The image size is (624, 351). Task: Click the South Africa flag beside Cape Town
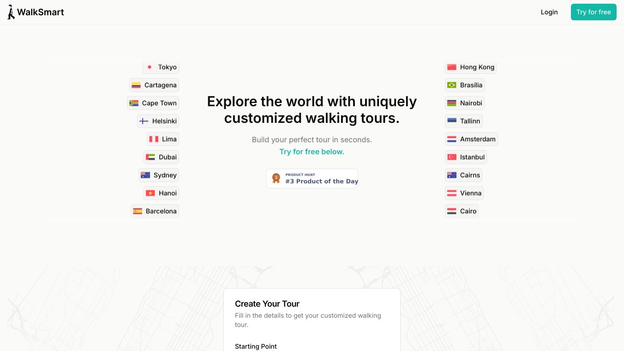[x=134, y=103]
